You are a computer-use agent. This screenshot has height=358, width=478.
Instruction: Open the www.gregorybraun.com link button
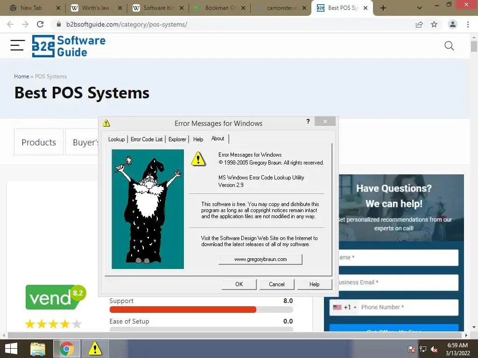click(260, 259)
